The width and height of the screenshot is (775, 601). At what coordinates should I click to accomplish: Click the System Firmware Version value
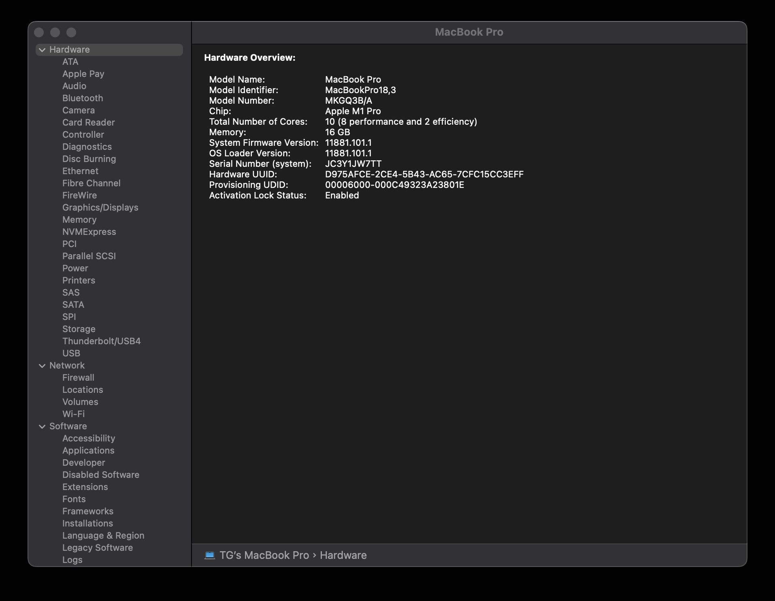[x=348, y=143]
